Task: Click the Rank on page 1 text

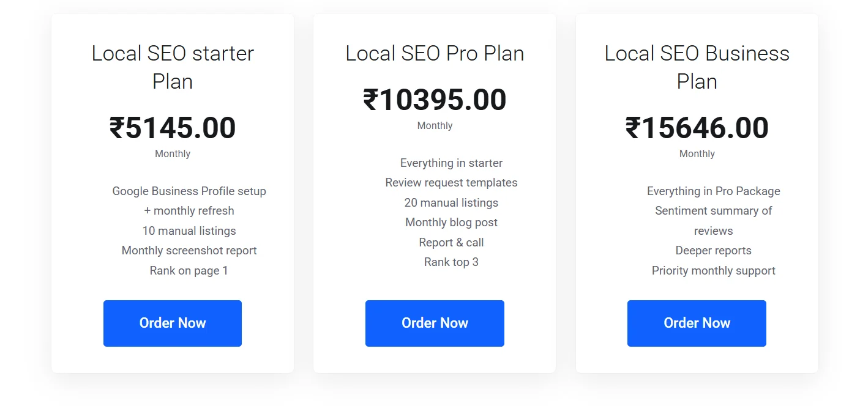Action: (x=189, y=270)
